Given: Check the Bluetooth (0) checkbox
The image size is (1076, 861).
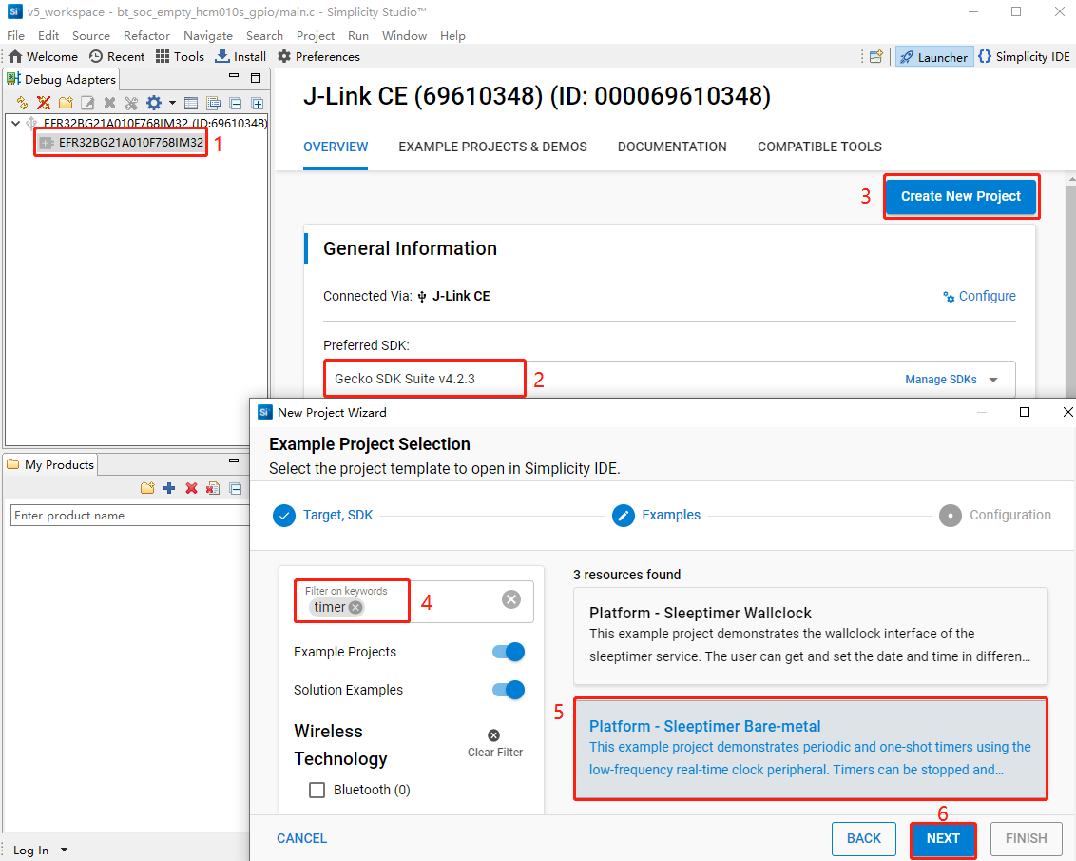Looking at the screenshot, I should (x=317, y=790).
